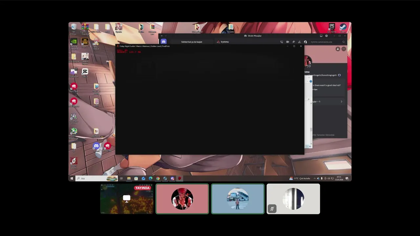Click the friend icon on profile banner
Screen dimensions: 420x236
[338, 49]
